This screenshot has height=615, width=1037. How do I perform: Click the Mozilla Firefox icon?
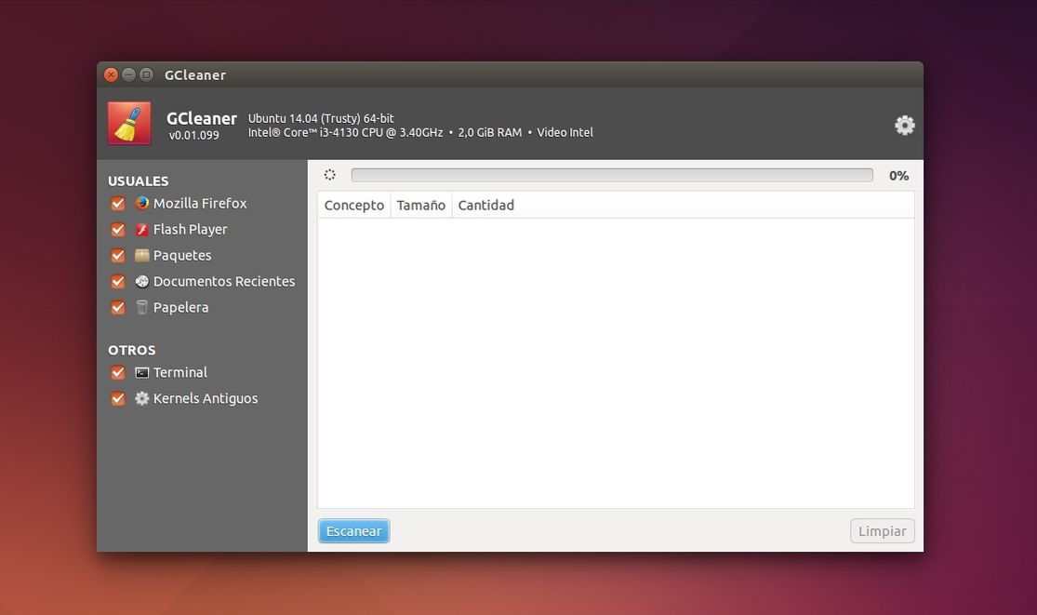click(x=141, y=203)
